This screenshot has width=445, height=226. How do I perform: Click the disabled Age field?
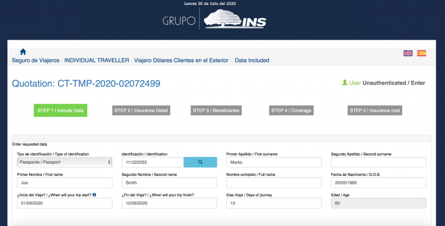pos(379,203)
